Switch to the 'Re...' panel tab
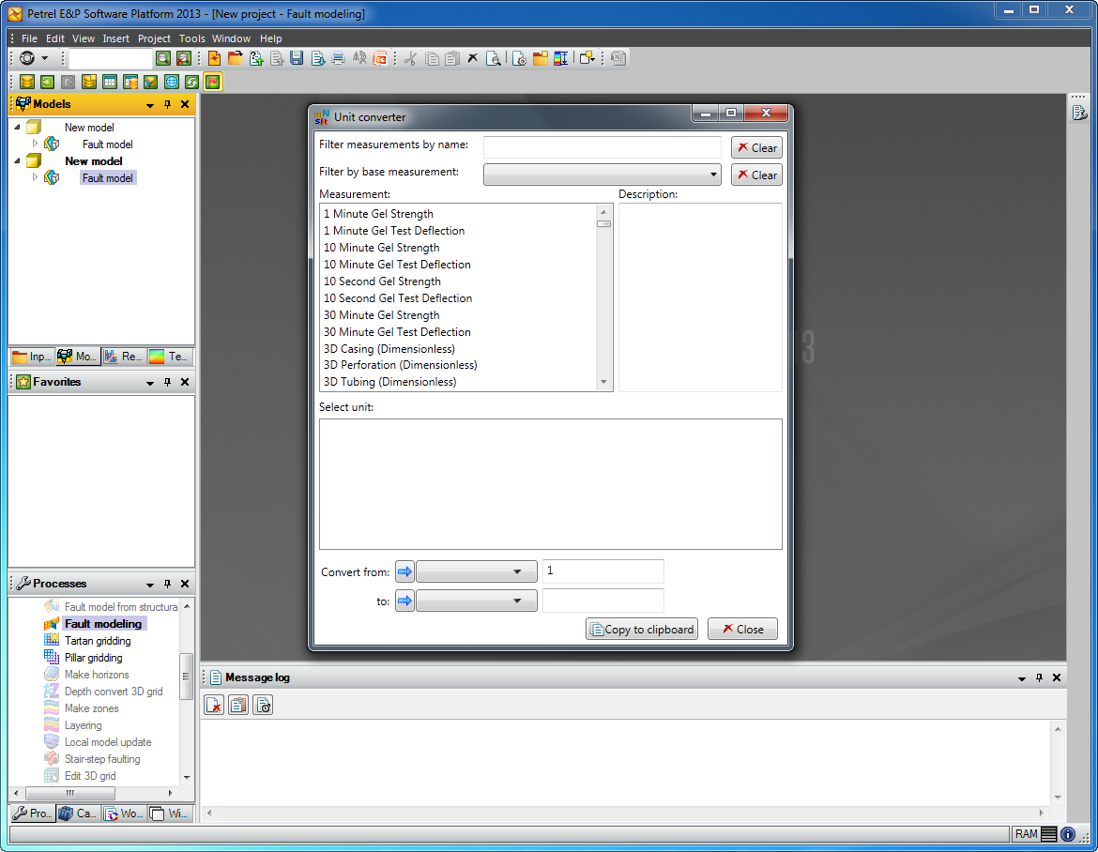This screenshot has height=852, width=1098. 124,357
